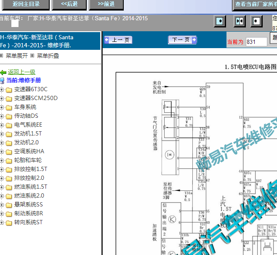The height and width of the screenshot is (255, 277).
Task: Open 查看当前厂家 listing button
Action: pos(255,5)
